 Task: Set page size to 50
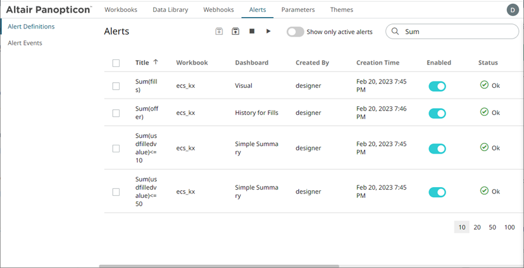[x=492, y=228]
